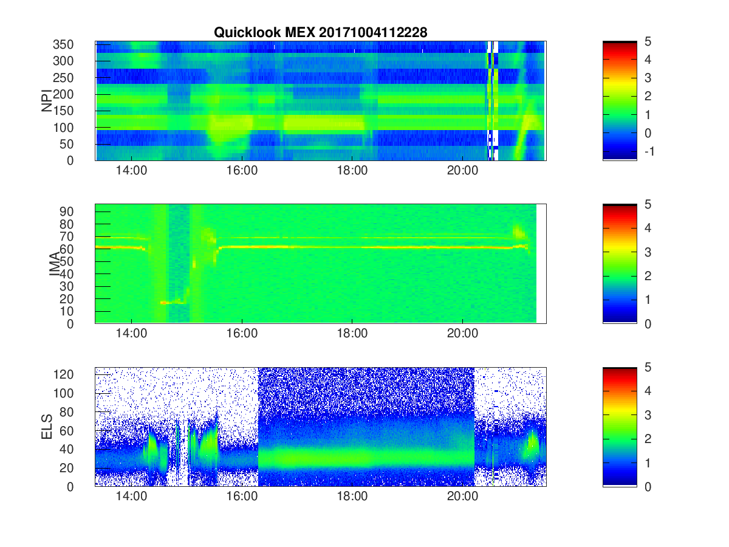Click the NPI panel colorbar
The height and width of the screenshot is (547, 729).
tap(620, 101)
